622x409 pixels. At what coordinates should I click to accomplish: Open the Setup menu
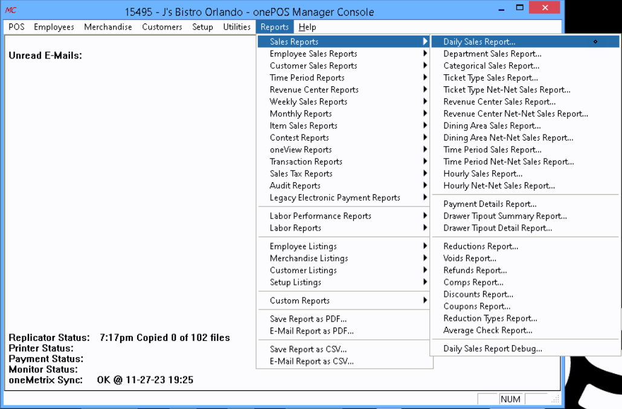(x=202, y=27)
